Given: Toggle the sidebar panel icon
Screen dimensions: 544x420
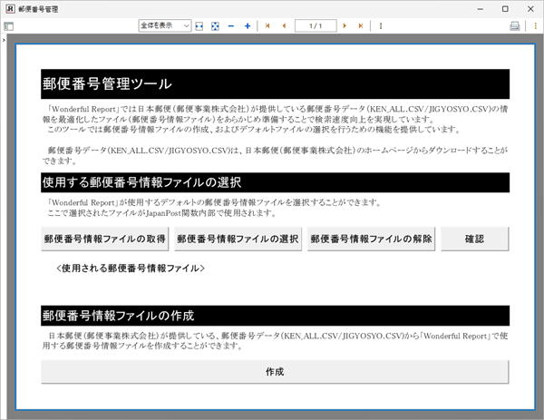Looking at the screenshot, I should 8,26.
